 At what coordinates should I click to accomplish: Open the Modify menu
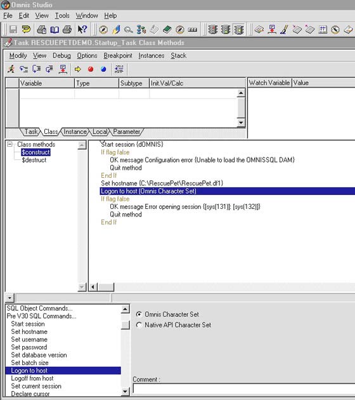coord(18,56)
